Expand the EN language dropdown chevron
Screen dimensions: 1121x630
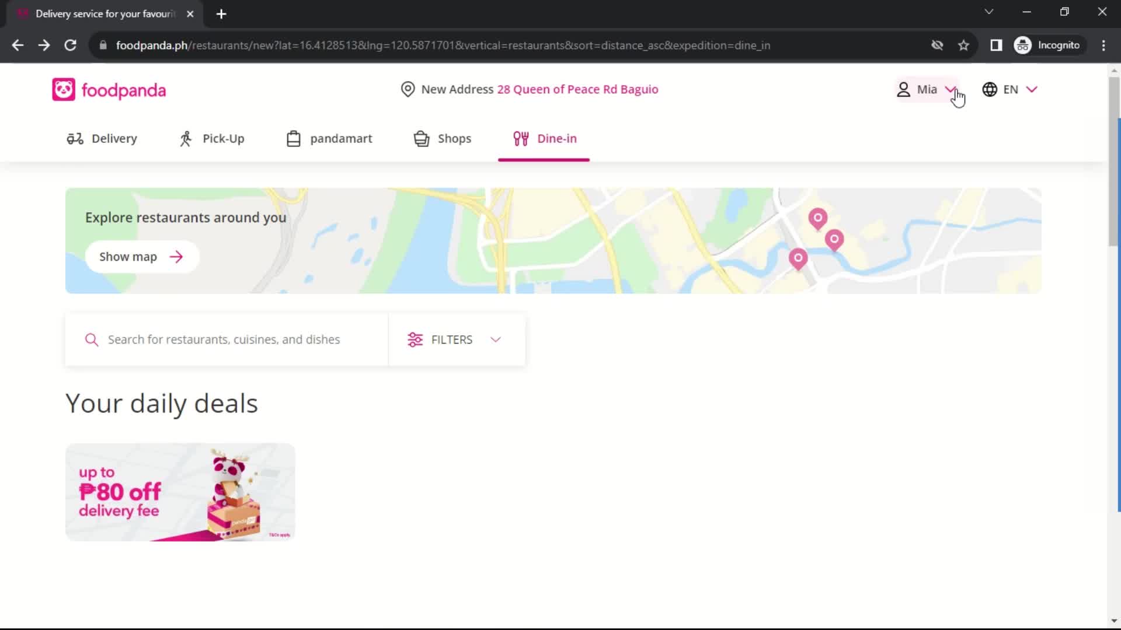click(x=1032, y=89)
